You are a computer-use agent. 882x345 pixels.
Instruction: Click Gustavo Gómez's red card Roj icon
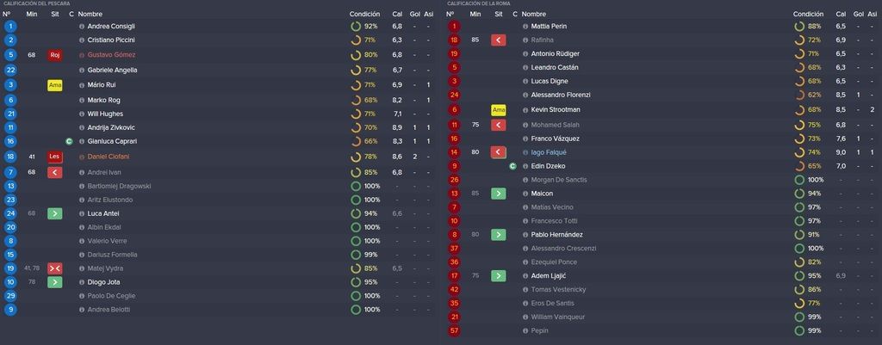(54, 55)
